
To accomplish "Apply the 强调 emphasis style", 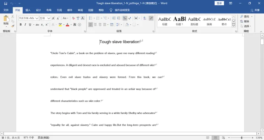I will coord(209,21).
